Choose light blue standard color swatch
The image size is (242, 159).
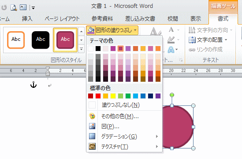[135, 96]
